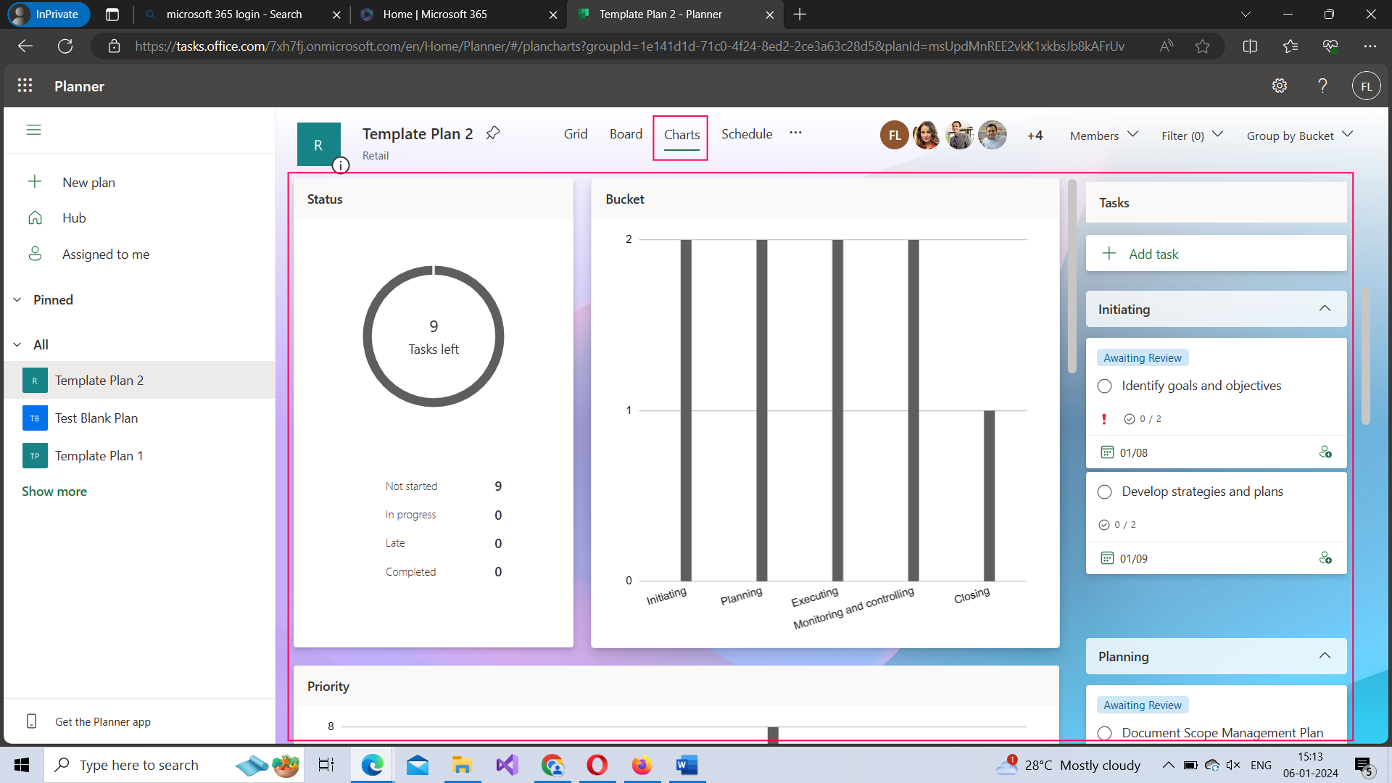1392x783 pixels.
Task: Open more views ellipsis next to Schedule
Action: 795,133
